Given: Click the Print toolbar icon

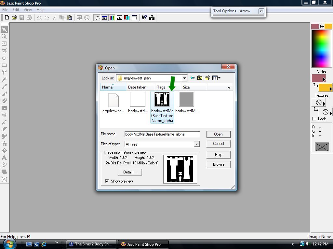Looking at the screenshot, I should 29,18.
